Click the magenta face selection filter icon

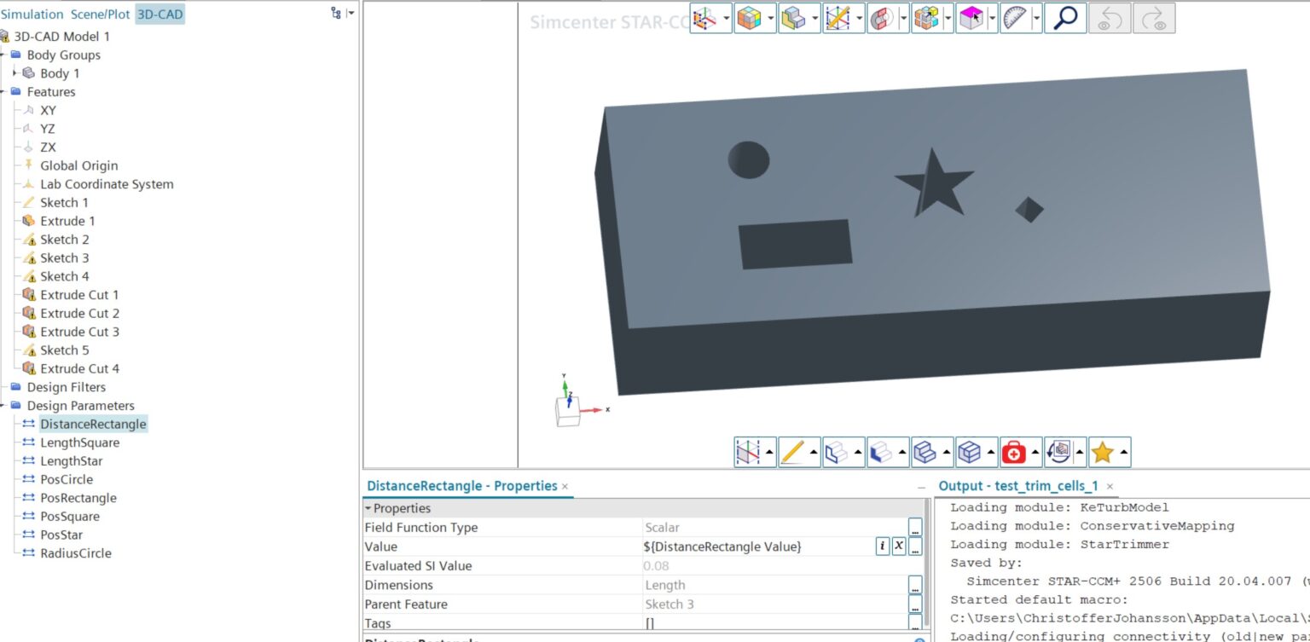tap(971, 18)
